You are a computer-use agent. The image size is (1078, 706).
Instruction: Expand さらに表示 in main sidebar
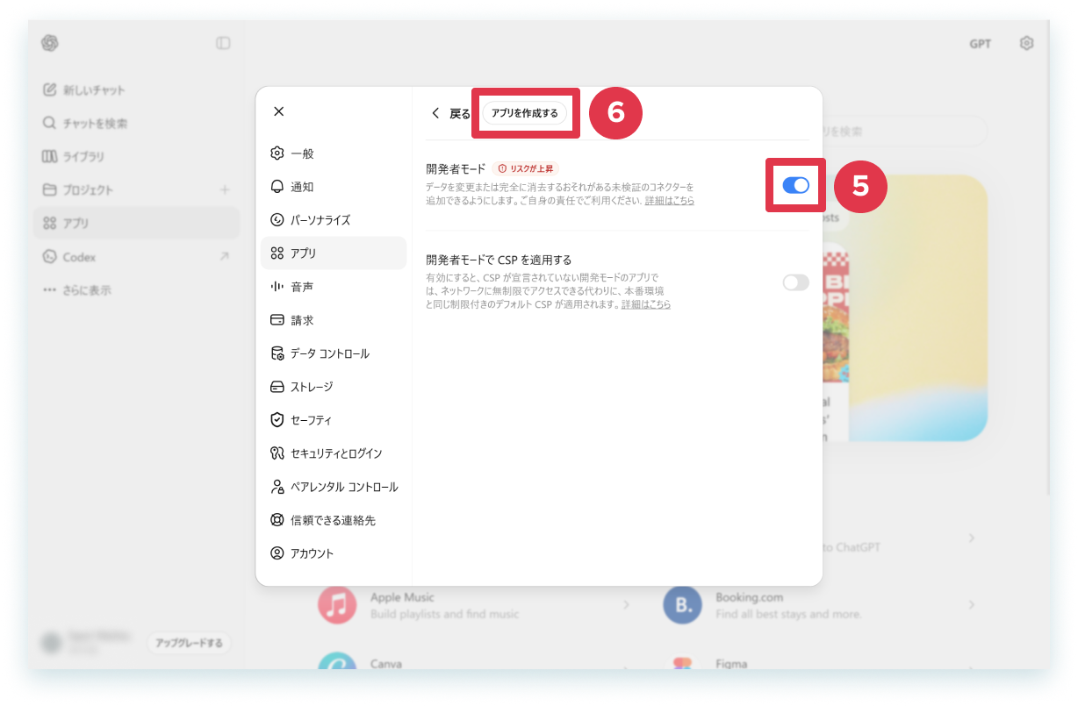click(x=136, y=290)
